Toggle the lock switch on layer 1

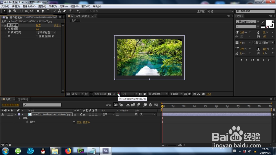click(12, 114)
